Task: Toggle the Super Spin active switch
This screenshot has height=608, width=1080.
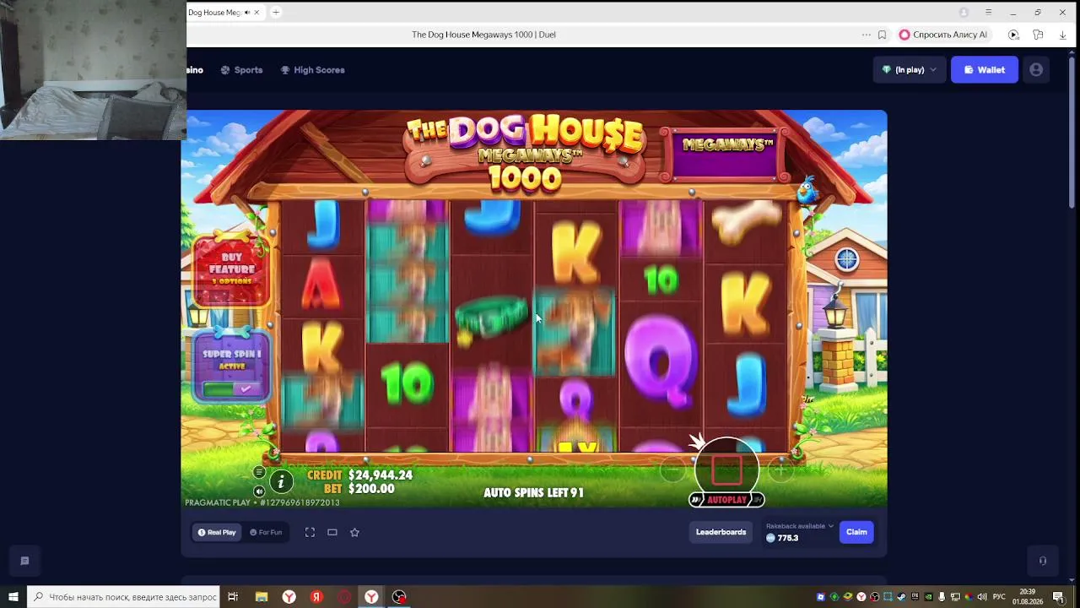Action: pos(232,388)
